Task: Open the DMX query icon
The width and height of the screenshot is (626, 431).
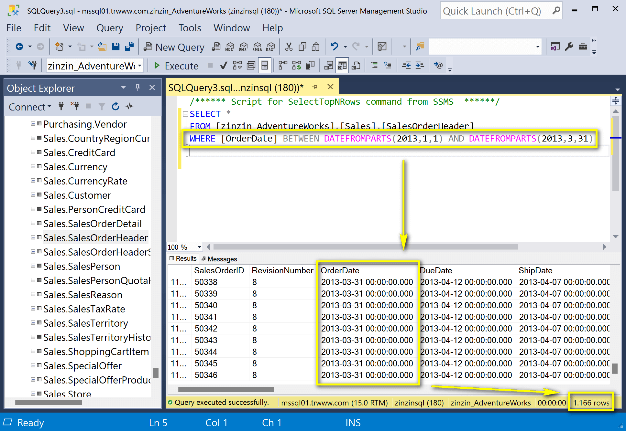Action: tap(243, 47)
